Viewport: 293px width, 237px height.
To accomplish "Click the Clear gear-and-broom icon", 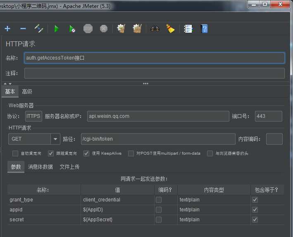I will click(x=121, y=29).
